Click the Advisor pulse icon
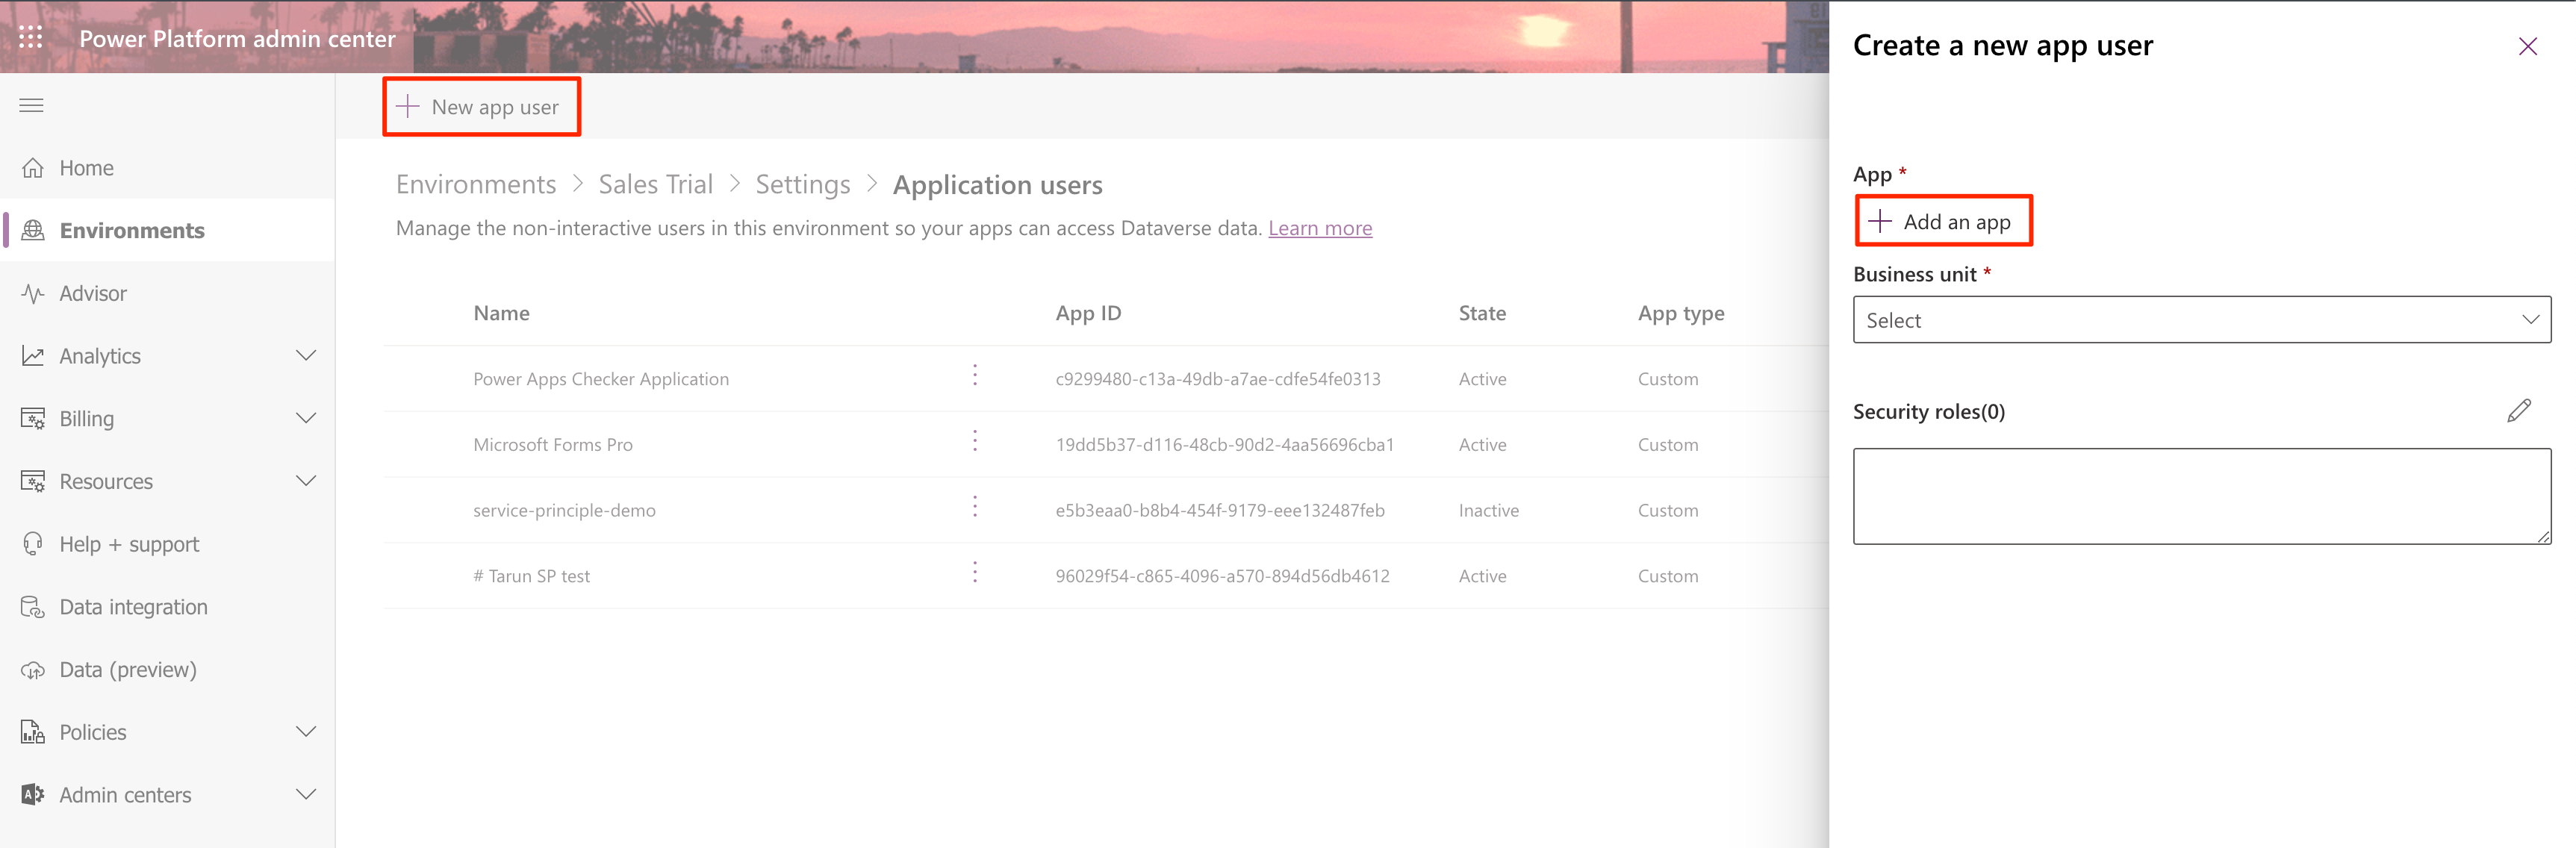Viewport: 2576px width, 848px height. (33, 293)
